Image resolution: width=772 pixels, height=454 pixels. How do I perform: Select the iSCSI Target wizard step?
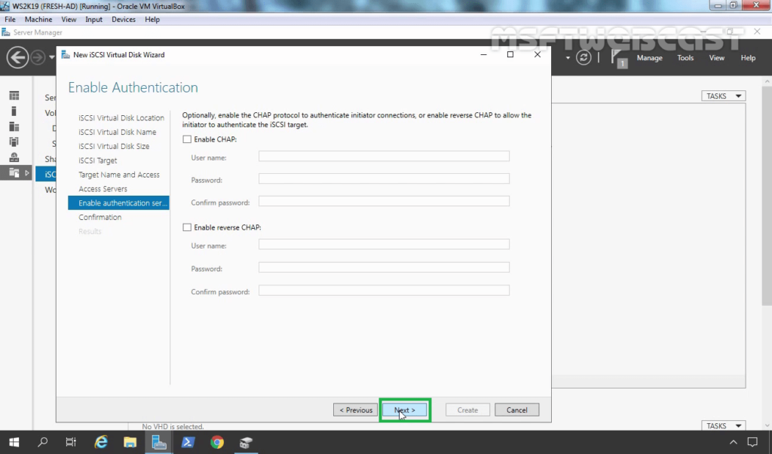click(98, 160)
